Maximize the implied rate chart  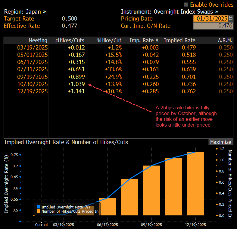pos(221,142)
